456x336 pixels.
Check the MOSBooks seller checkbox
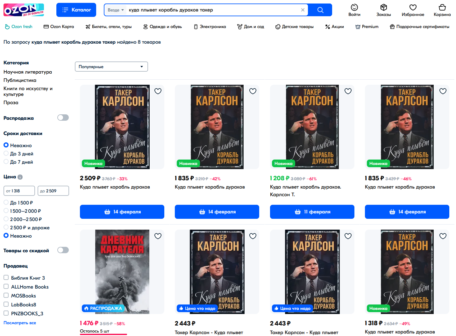(x=6, y=295)
